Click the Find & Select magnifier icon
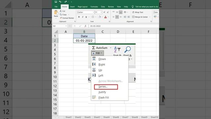The image size is (211, 119). pos(128,50)
